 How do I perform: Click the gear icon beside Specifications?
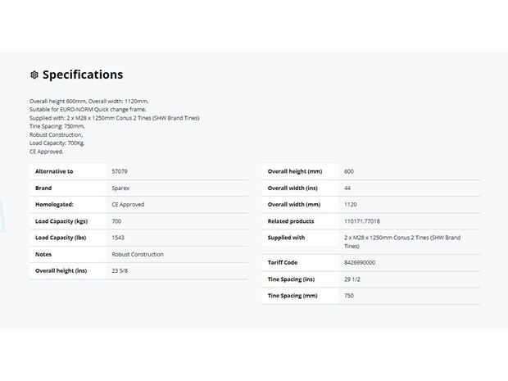tap(34, 75)
